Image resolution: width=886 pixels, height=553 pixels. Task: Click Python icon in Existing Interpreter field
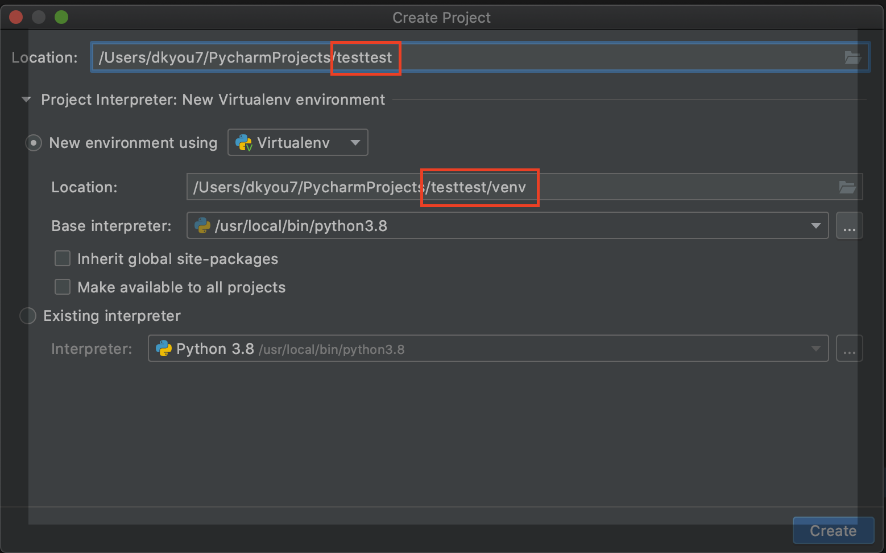pos(164,349)
